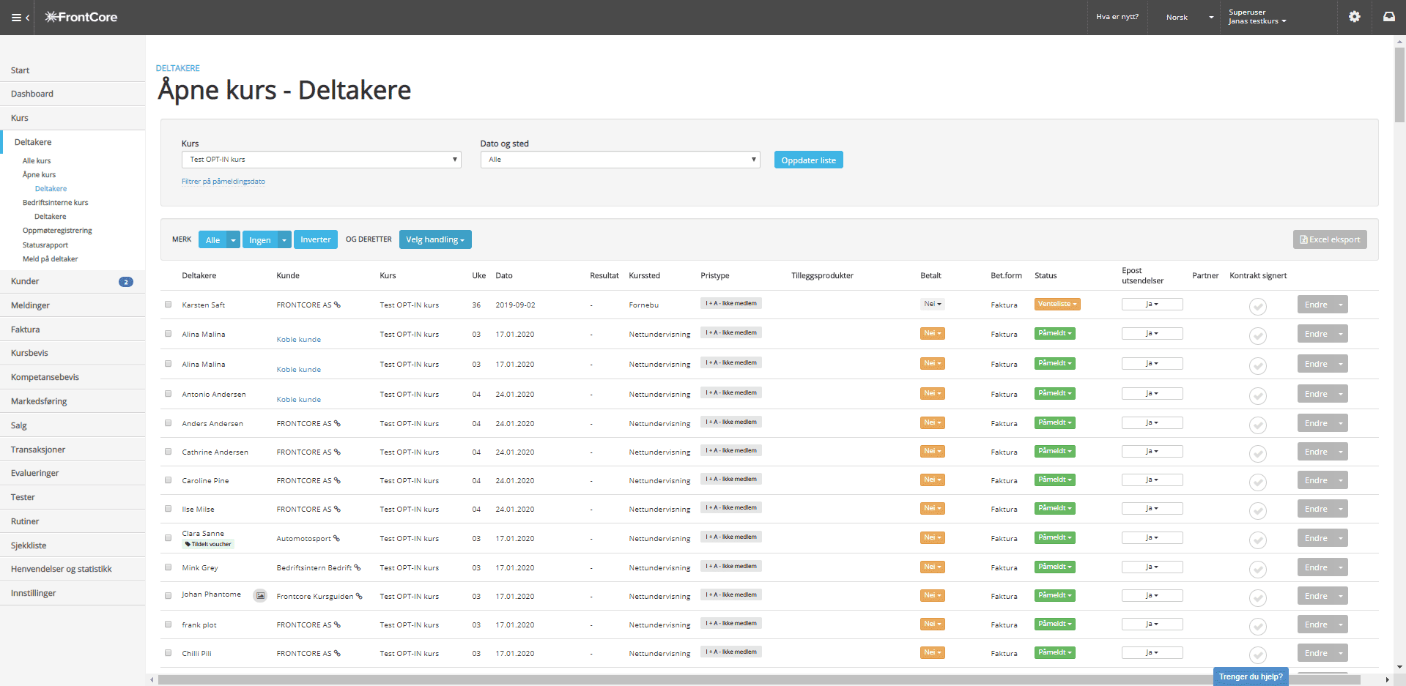
Task: Open the Velg handling dropdown
Action: point(435,239)
